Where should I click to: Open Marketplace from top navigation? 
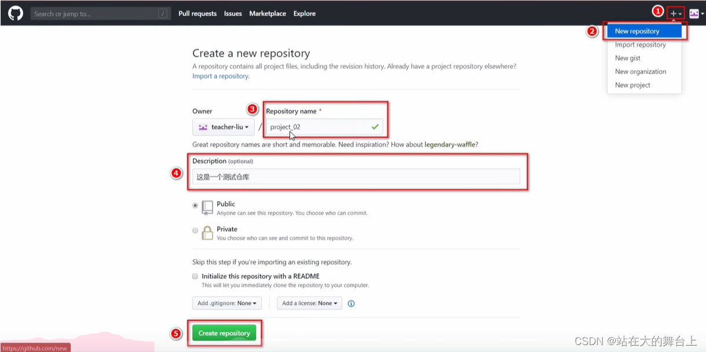point(268,13)
